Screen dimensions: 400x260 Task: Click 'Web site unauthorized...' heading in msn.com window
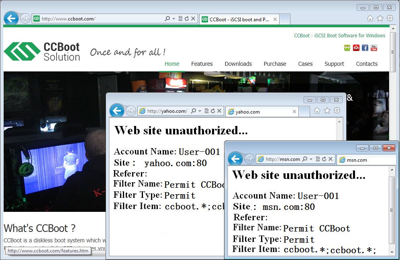(x=299, y=175)
